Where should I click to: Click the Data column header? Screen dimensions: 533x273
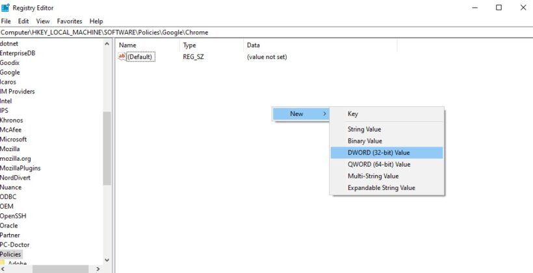[x=253, y=45]
